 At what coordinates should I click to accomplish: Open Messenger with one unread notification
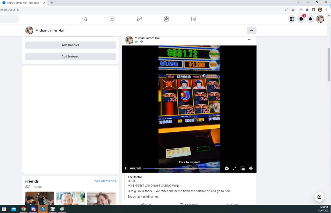pyautogui.click(x=301, y=19)
